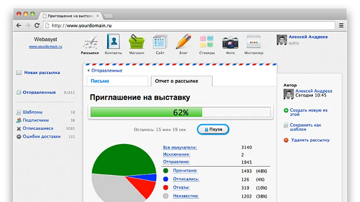Pause the mailing with Пауза button
The height and width of the screenshot is (202, 360).
[213, 129]
